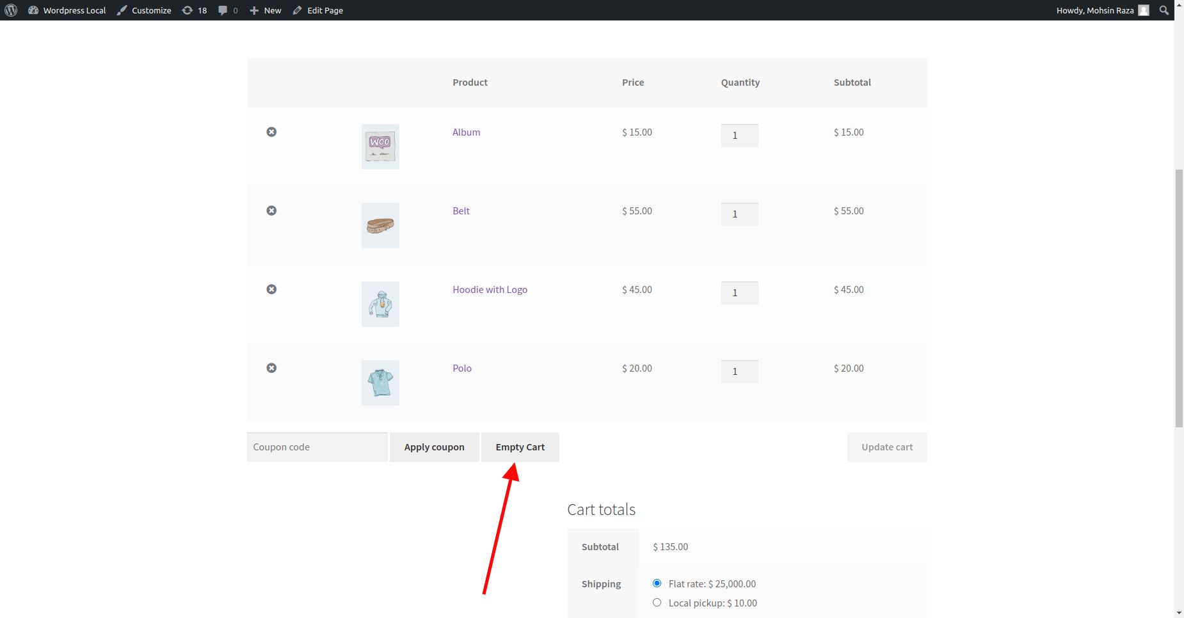Click the Empty Cart button

click(x=520, y=447)
